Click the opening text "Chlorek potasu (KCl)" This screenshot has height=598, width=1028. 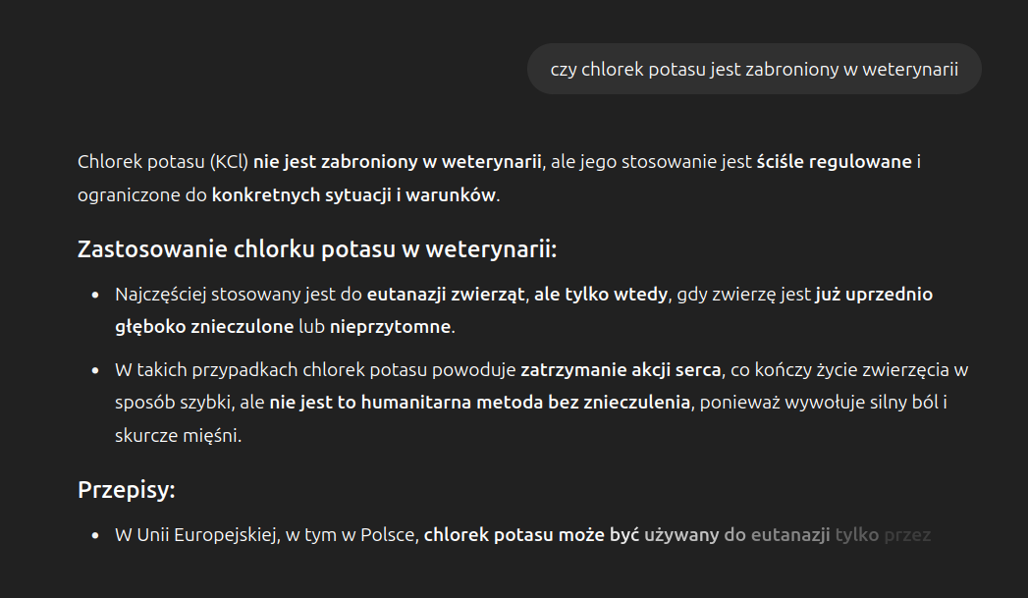(x=163, y=161)
